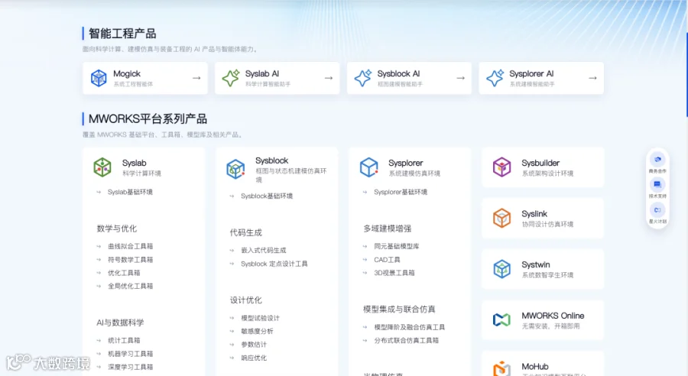Open 机器学习工具箱 link

[130, 354]
